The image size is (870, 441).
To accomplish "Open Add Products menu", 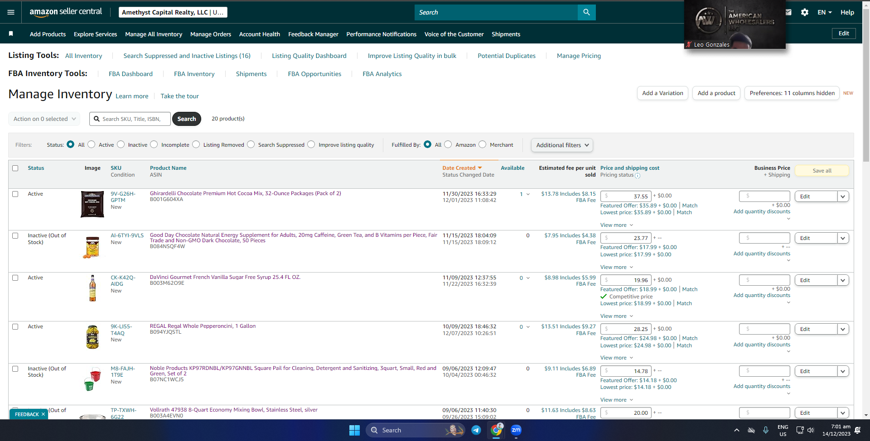I will point(48,34).
